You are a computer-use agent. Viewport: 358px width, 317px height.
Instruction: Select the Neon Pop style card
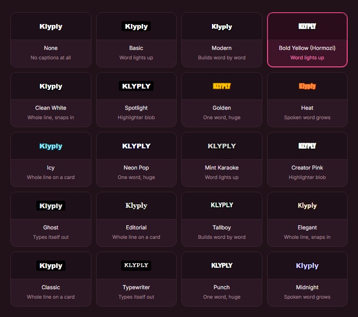click(136, 159)
